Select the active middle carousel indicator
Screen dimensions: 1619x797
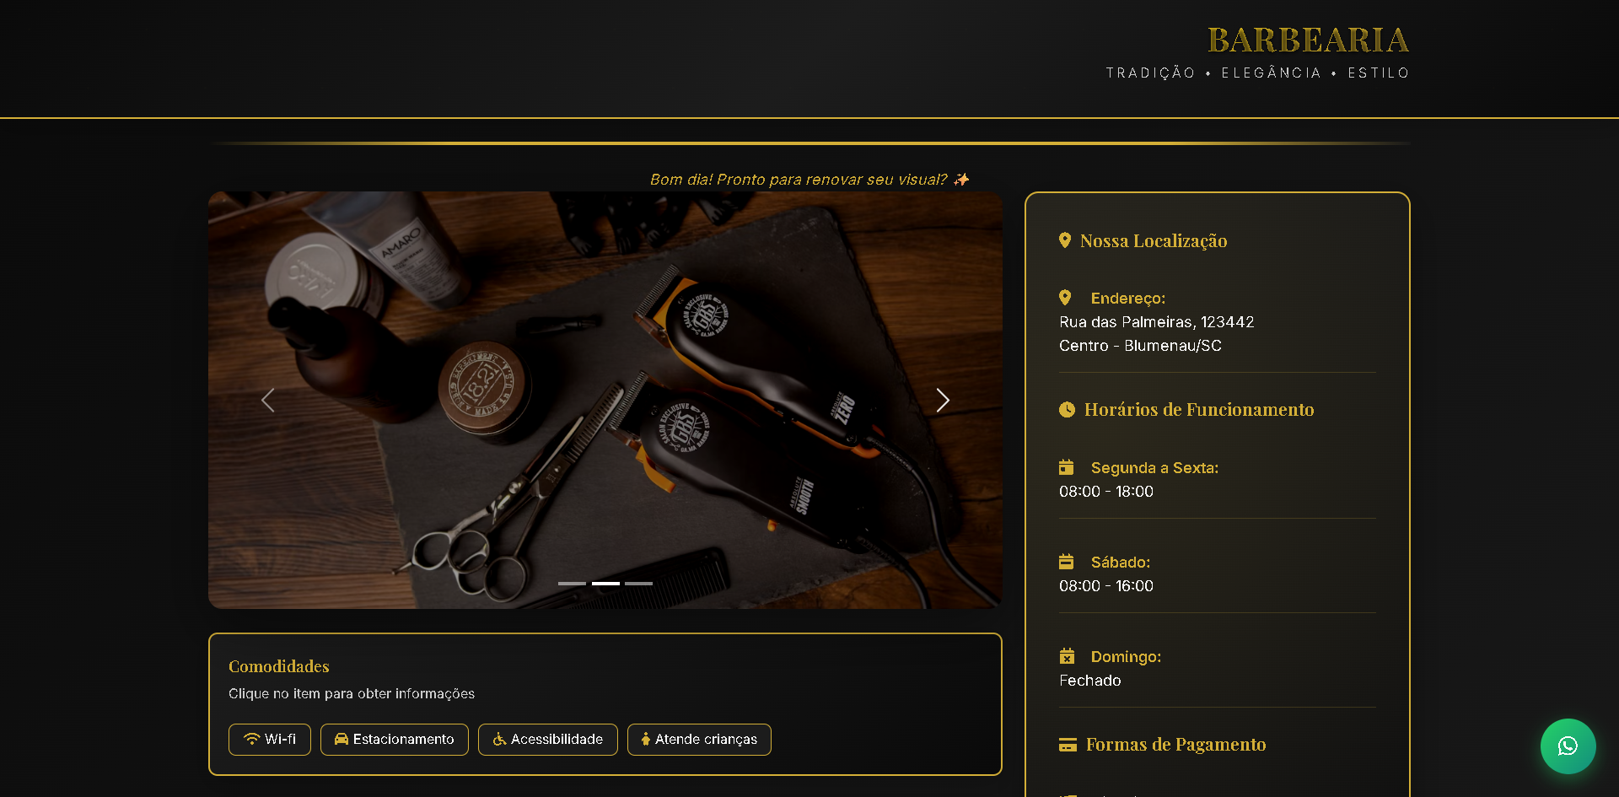[x=605, y=584]
